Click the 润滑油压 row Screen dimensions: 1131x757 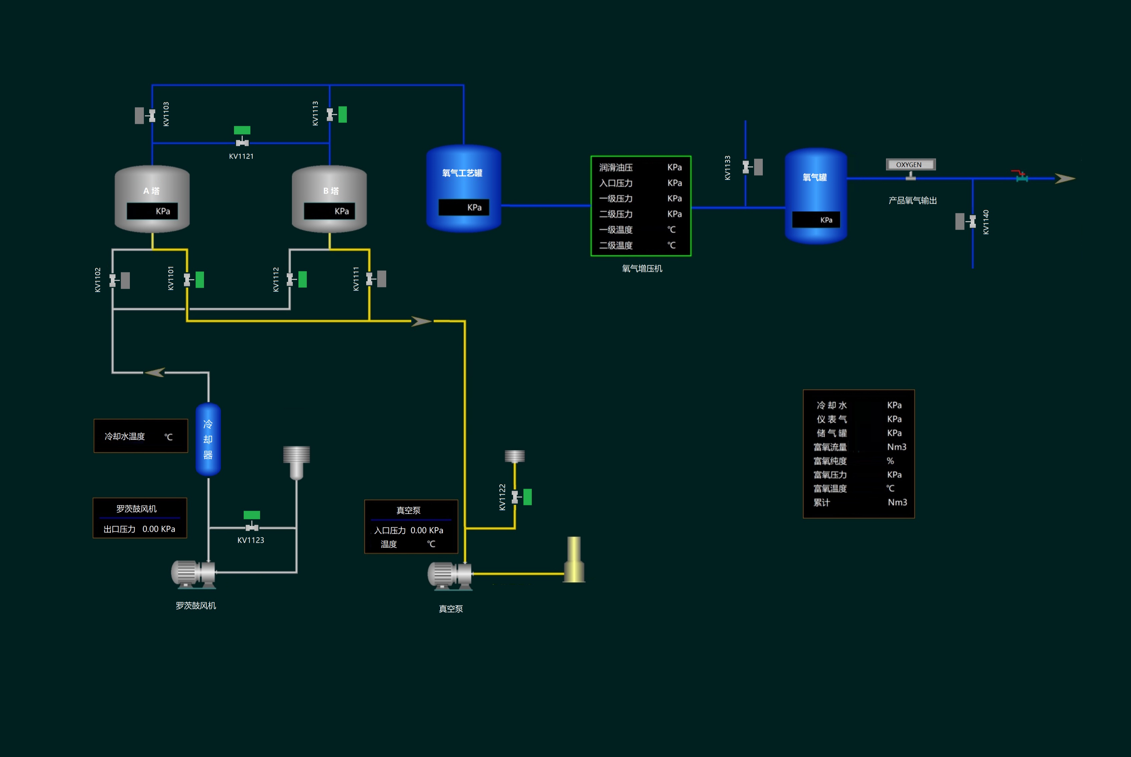[x=641, y=168]
